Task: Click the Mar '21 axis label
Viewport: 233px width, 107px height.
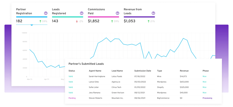Action: click(x=30, y=79)
